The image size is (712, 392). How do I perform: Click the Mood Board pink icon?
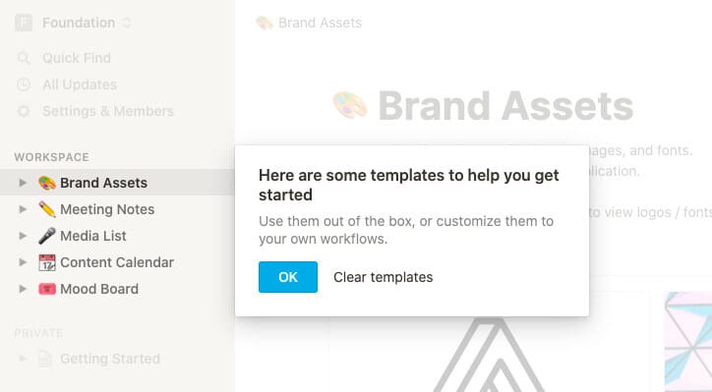(x=47, y=289)
